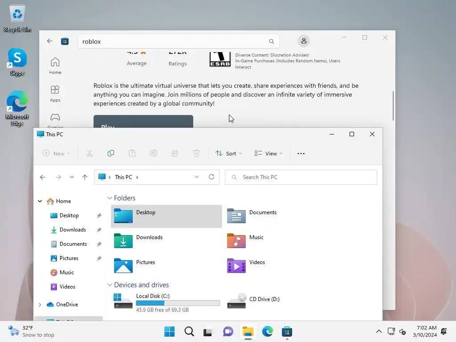Viewport: 456px width, 342px height.
Task: Click the Share icon in the Explorer toolbar
Action: point(175,153)
